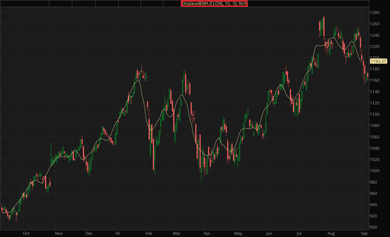Click the 1000 level on the price axis
The image size is (390, 237).
coord(376,171)
